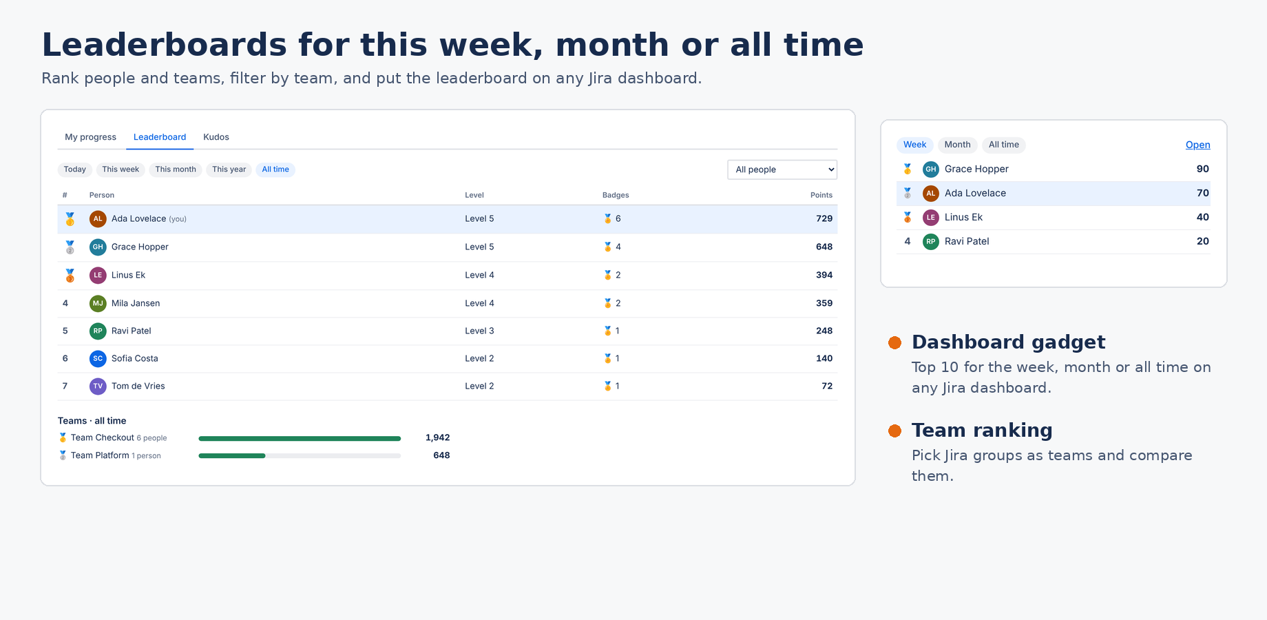
Task: Click the badge icon next to Grace Hopper's 4 badges
Action: [607, 247]
